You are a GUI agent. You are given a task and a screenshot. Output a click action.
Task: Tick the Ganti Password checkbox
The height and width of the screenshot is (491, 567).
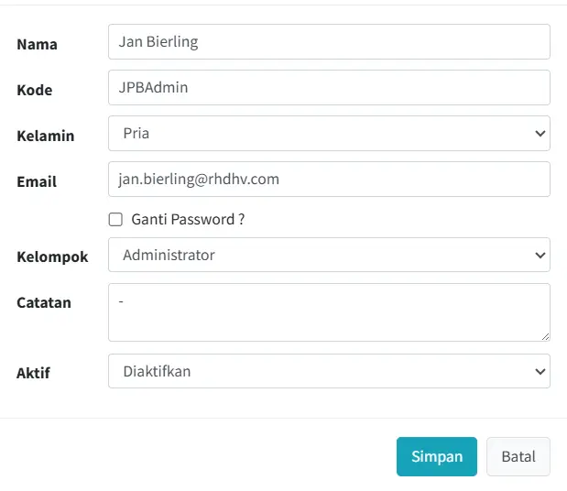click(115, 220)
